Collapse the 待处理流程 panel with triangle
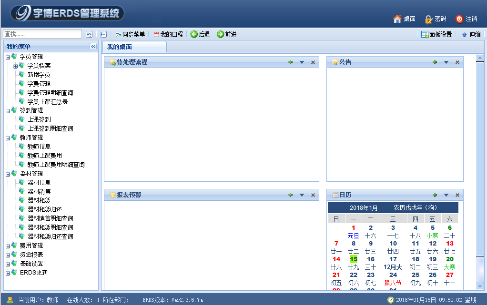The image size is (487, 305). [x=302, y=62]
